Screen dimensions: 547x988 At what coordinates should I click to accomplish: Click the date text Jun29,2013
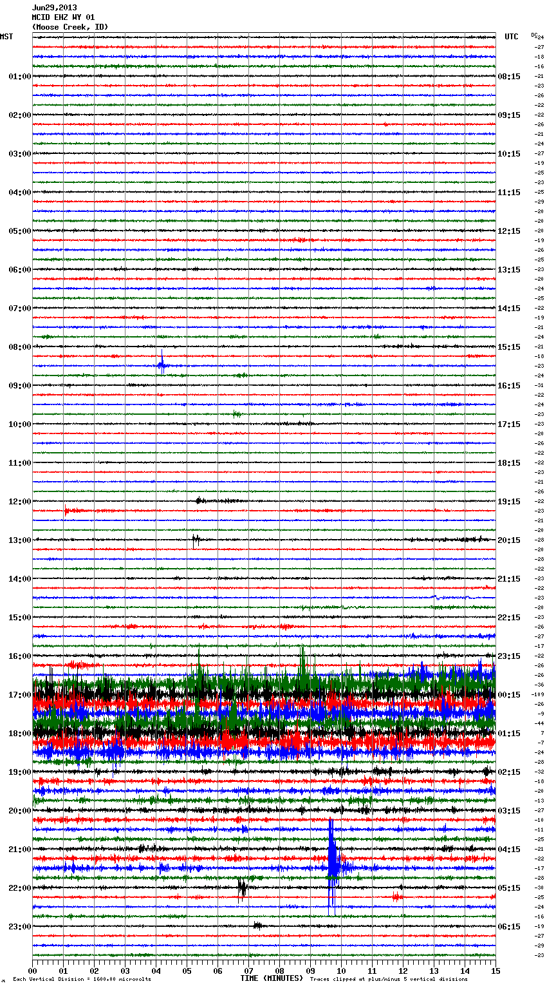click(x=55, y=8)
